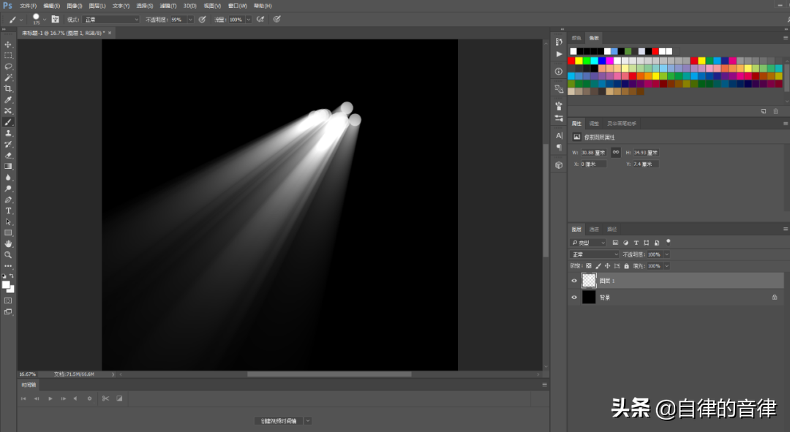This screenshot has width=790, height=432.
Task: Toggle pressure for size button
Action: pyautogui.click(x=276, y=19)
